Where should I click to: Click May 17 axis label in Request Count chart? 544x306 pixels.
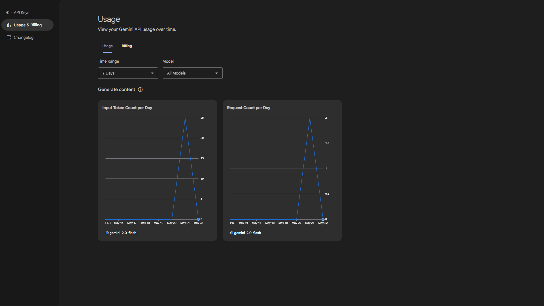(x=256, y=223)
